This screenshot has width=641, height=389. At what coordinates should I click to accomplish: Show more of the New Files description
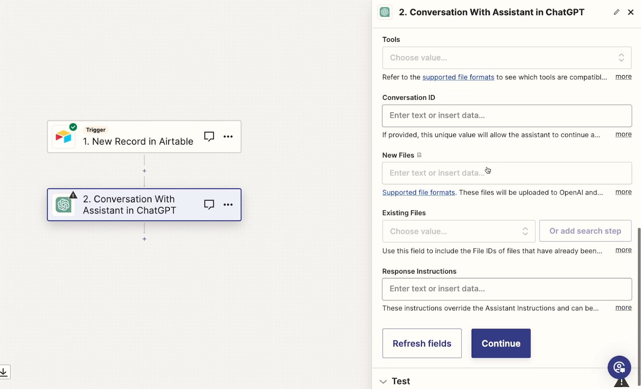point(623,192)
